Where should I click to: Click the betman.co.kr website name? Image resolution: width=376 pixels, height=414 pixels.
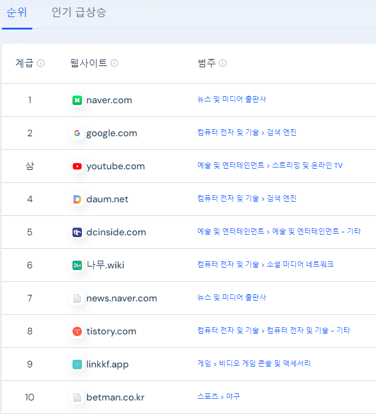click(116, 397)
